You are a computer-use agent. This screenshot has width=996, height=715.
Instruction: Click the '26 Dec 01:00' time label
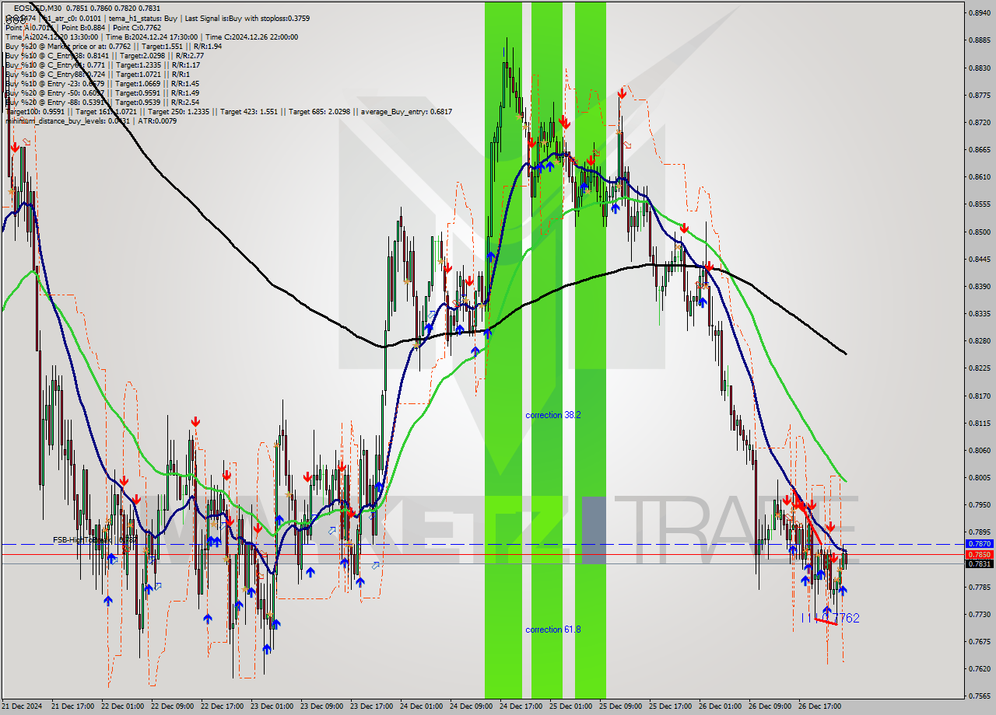[720, 706]
